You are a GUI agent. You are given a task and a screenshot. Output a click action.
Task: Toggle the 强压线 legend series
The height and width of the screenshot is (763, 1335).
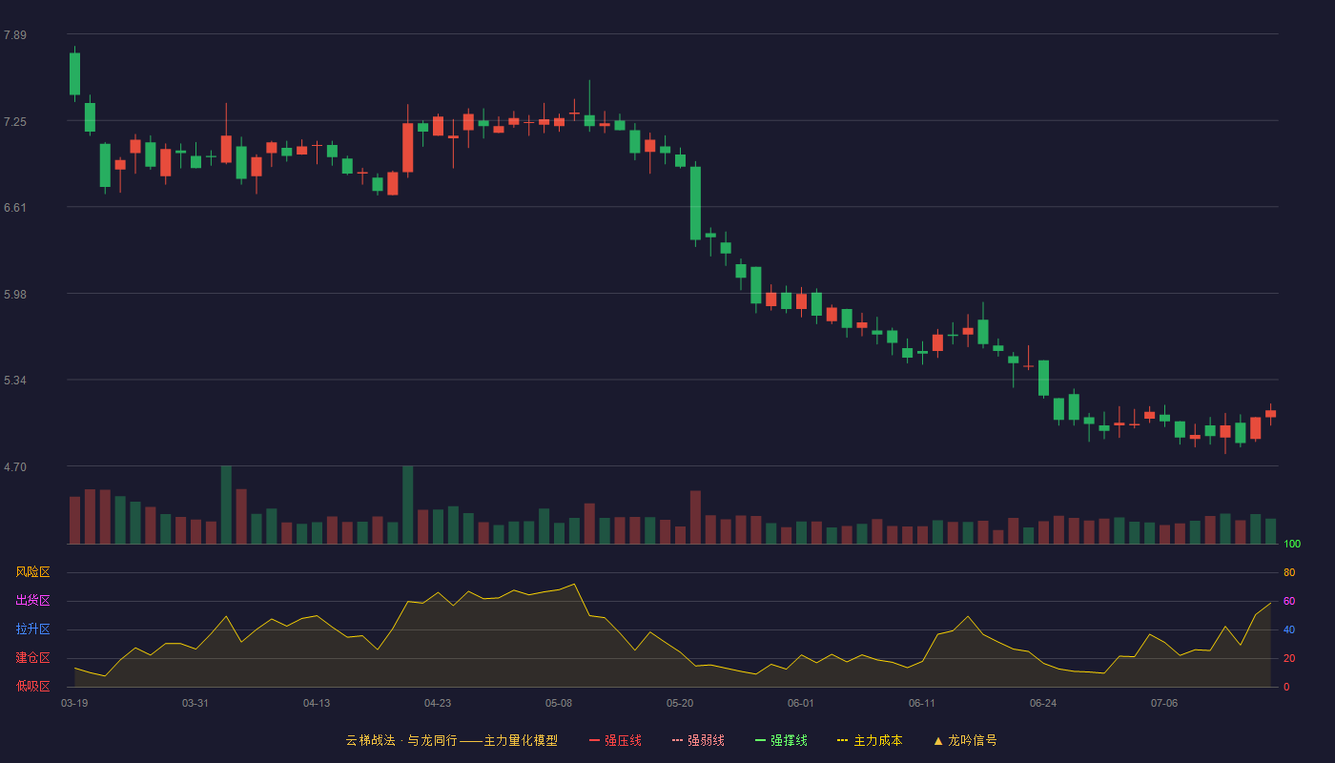click(615, 740)
